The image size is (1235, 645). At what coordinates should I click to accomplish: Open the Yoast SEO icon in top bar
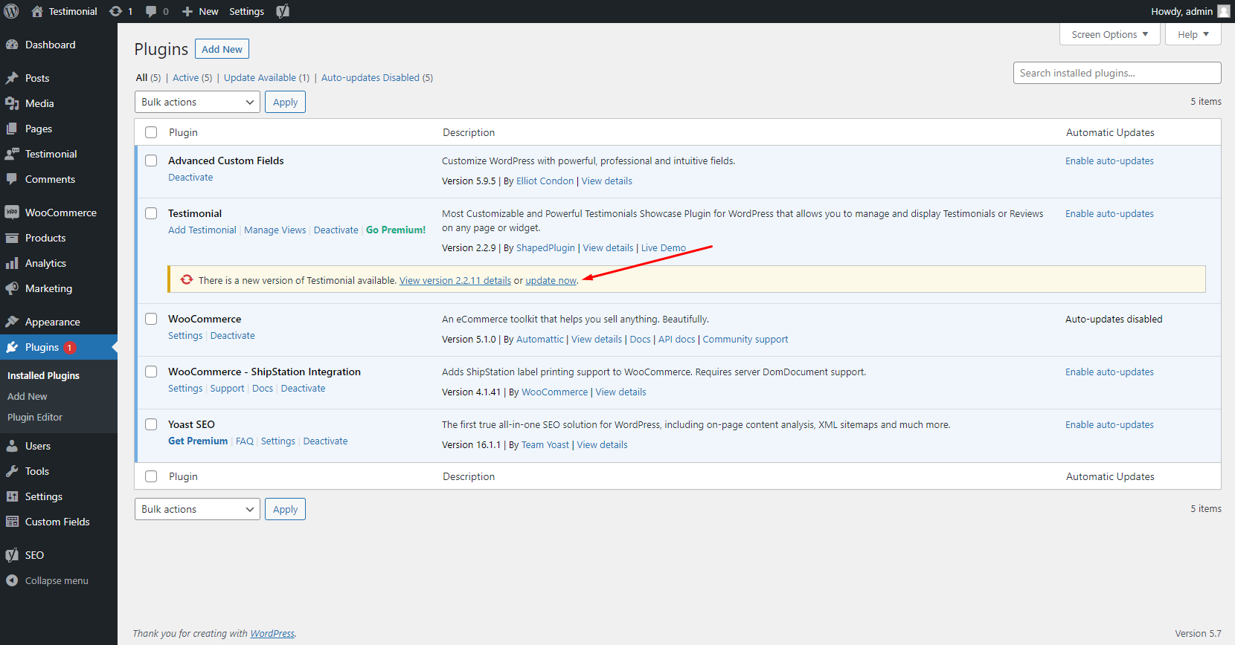(283, 11)
